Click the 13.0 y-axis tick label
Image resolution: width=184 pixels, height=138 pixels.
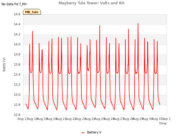click(17, 95)
